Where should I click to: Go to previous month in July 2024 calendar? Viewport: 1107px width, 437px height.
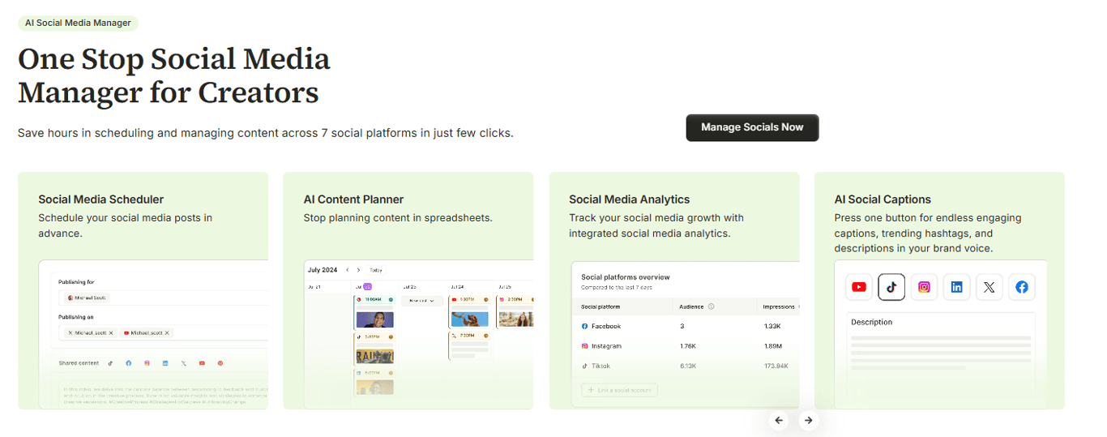(348, 270)
